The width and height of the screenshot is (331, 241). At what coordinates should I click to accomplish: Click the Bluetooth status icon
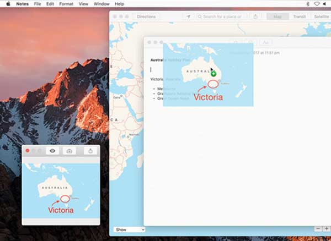tap(308, 4)
